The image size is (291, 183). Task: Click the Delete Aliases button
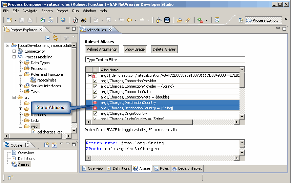pos(164,49)
